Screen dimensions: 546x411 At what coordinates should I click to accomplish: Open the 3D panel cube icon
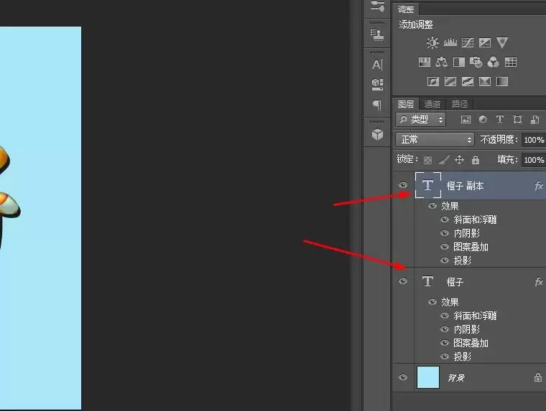[x=377, y=134]
